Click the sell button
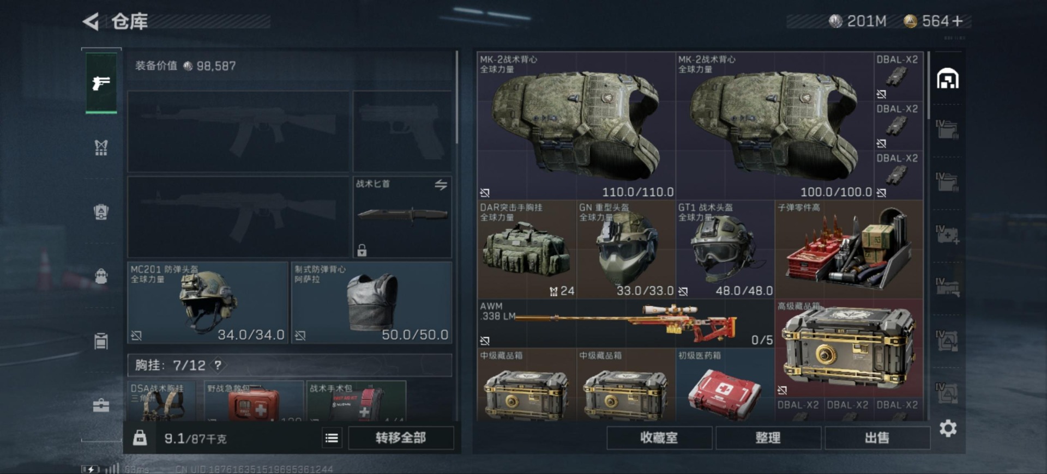1047x474 pixels. click(877, 438)
